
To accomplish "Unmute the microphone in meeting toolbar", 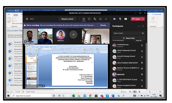I will [120, 19].
